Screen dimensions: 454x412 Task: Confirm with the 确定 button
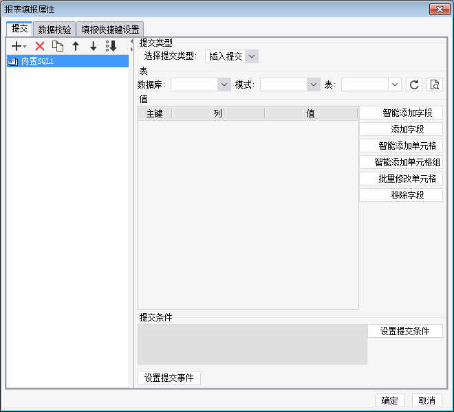390,400
